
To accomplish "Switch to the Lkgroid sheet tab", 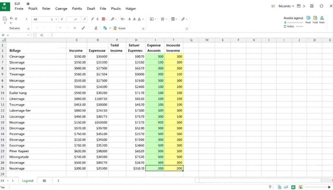I will tap(28, 181).
